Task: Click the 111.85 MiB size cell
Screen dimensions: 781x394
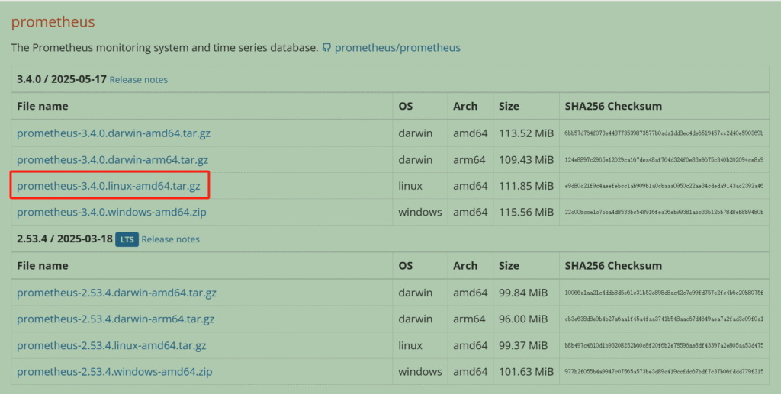Action: [x=525, y=186]
